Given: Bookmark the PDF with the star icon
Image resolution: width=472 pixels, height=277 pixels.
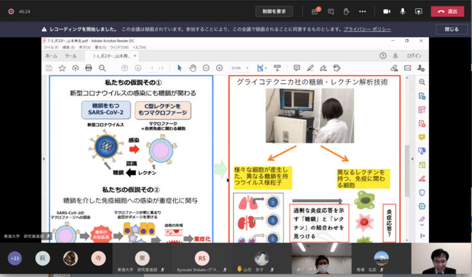Looking at the screenshot, I should click(x=62, y=68).
